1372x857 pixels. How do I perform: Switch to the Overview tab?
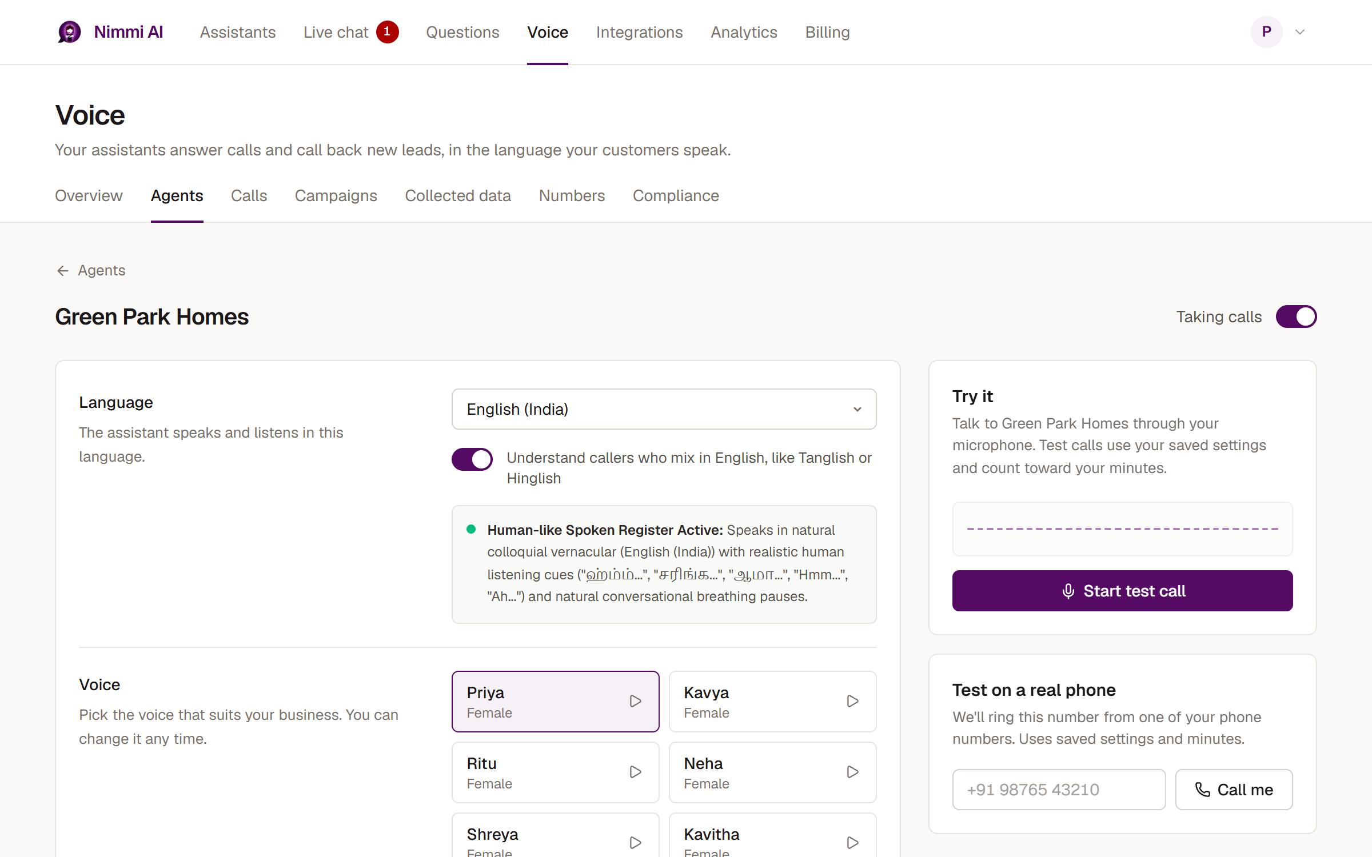pyautogui.click(x=89, y=196)
